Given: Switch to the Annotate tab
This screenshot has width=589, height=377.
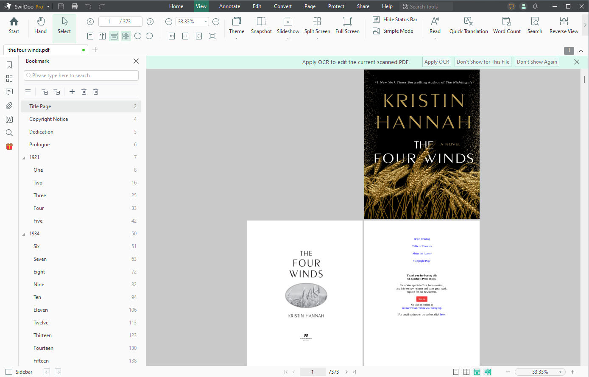Looking at the screenshot, I should [230, 6].
